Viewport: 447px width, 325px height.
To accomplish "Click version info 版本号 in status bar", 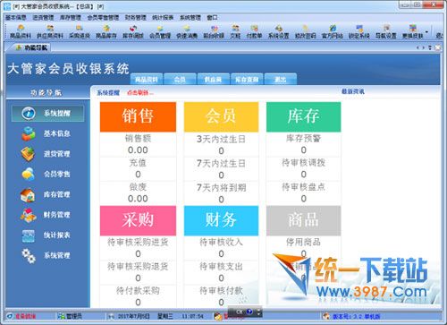I will tap(356, 316).
